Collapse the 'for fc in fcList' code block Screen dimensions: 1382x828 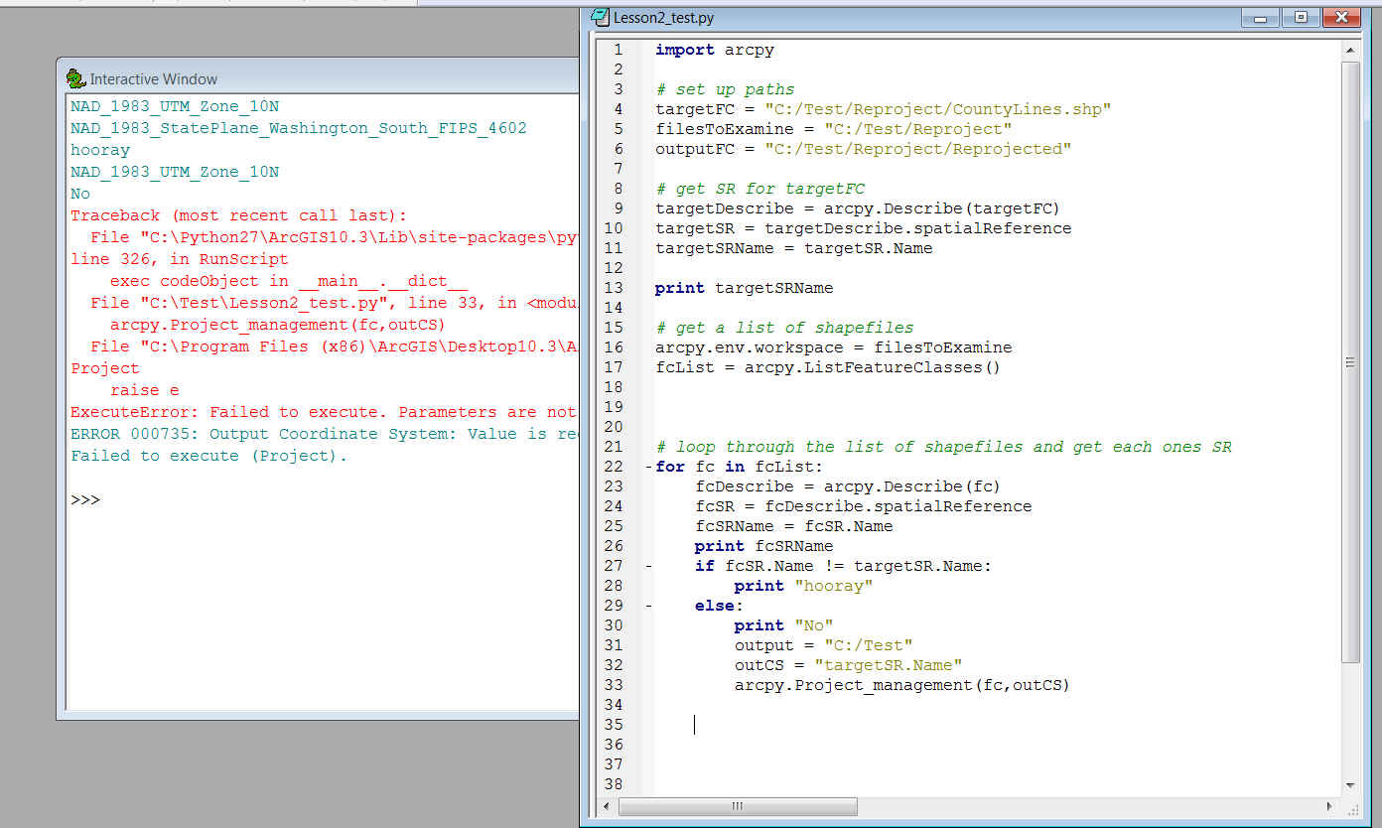648,467
